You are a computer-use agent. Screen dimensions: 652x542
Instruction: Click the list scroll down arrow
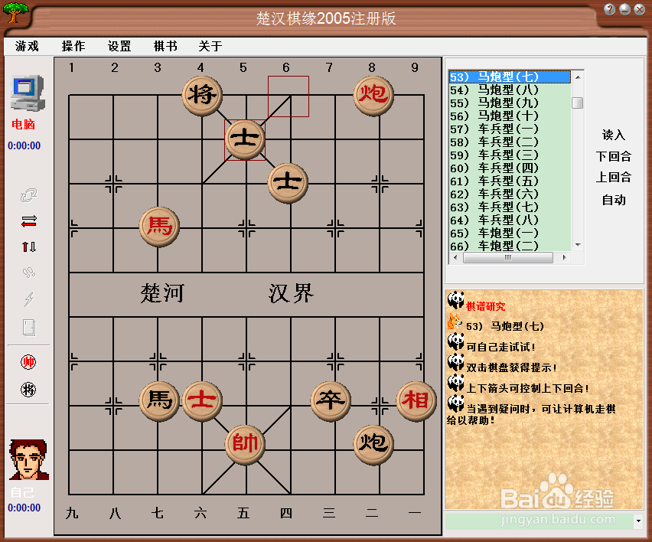point(578,245)
